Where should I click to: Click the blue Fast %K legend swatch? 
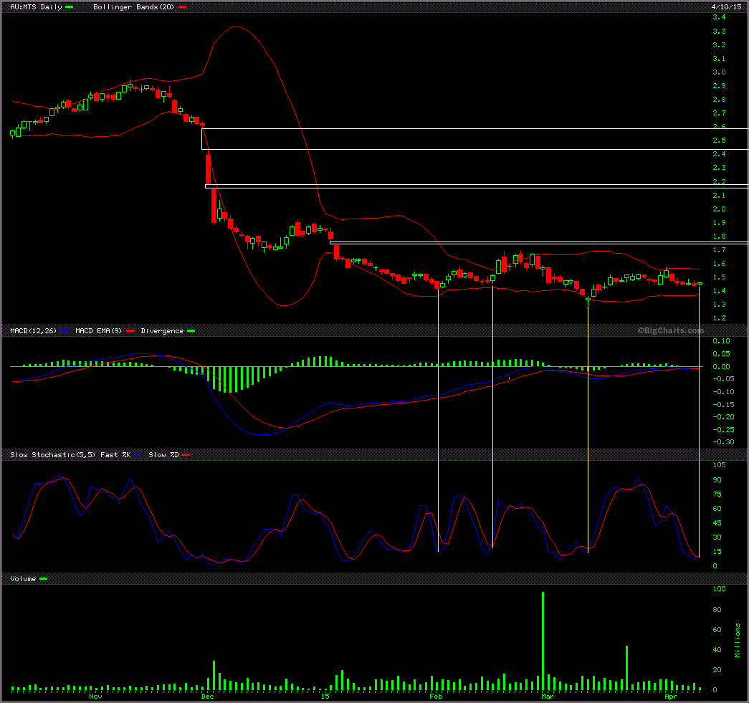138,454
